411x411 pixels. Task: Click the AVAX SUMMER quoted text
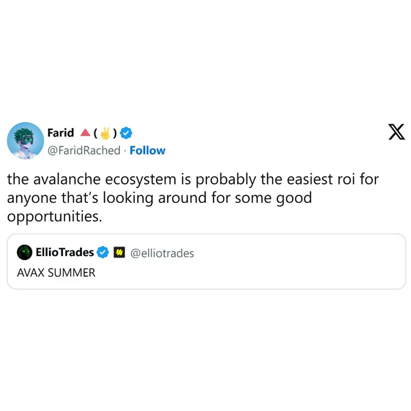[56, 273]
